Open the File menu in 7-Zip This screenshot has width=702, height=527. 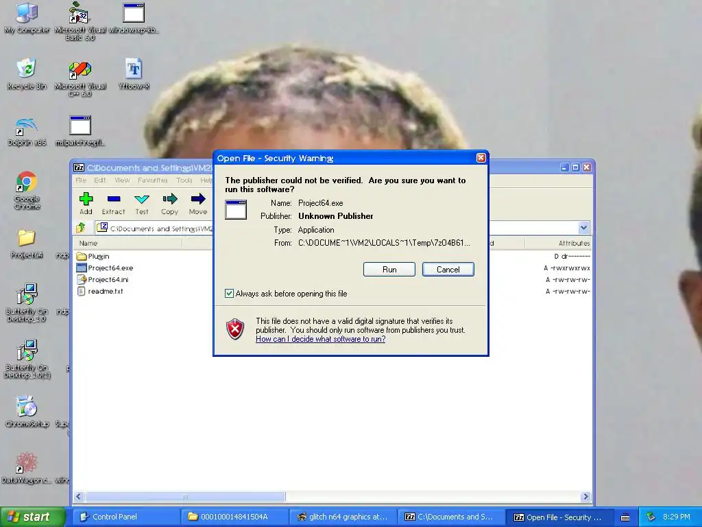tap(81, 180)
